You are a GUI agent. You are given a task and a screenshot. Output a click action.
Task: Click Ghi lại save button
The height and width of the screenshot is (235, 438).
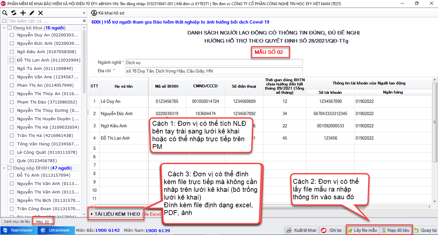(x=332, y=230)
